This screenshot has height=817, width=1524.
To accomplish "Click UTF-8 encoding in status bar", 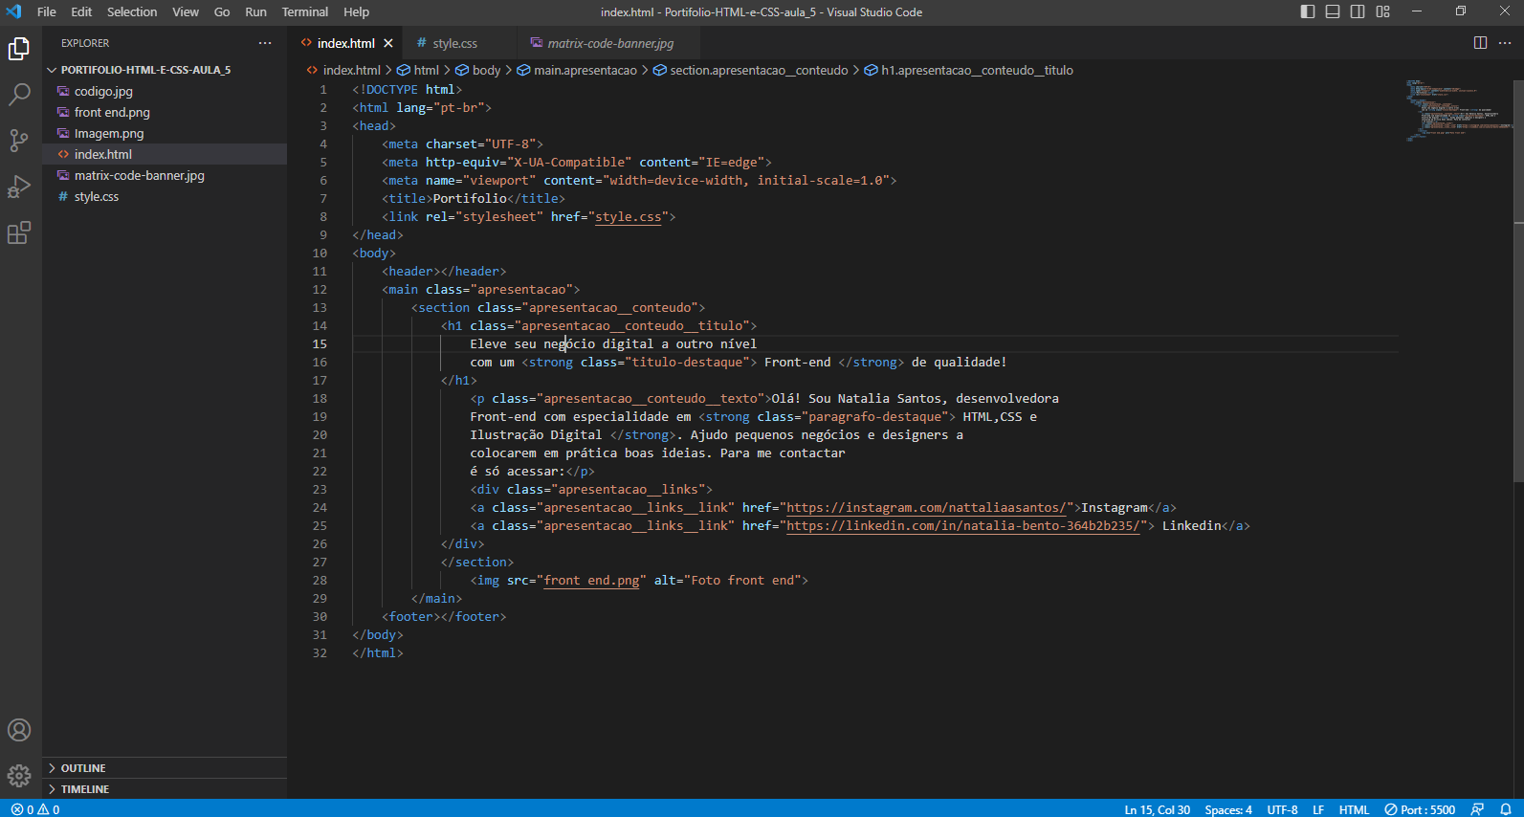I will [x=1282, y=809].
